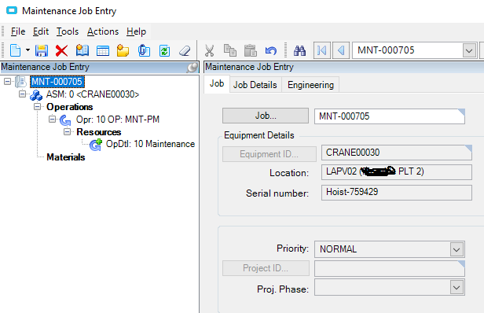Collapse the Opr: 10 OP: MNT-PM node

point(52,119)
